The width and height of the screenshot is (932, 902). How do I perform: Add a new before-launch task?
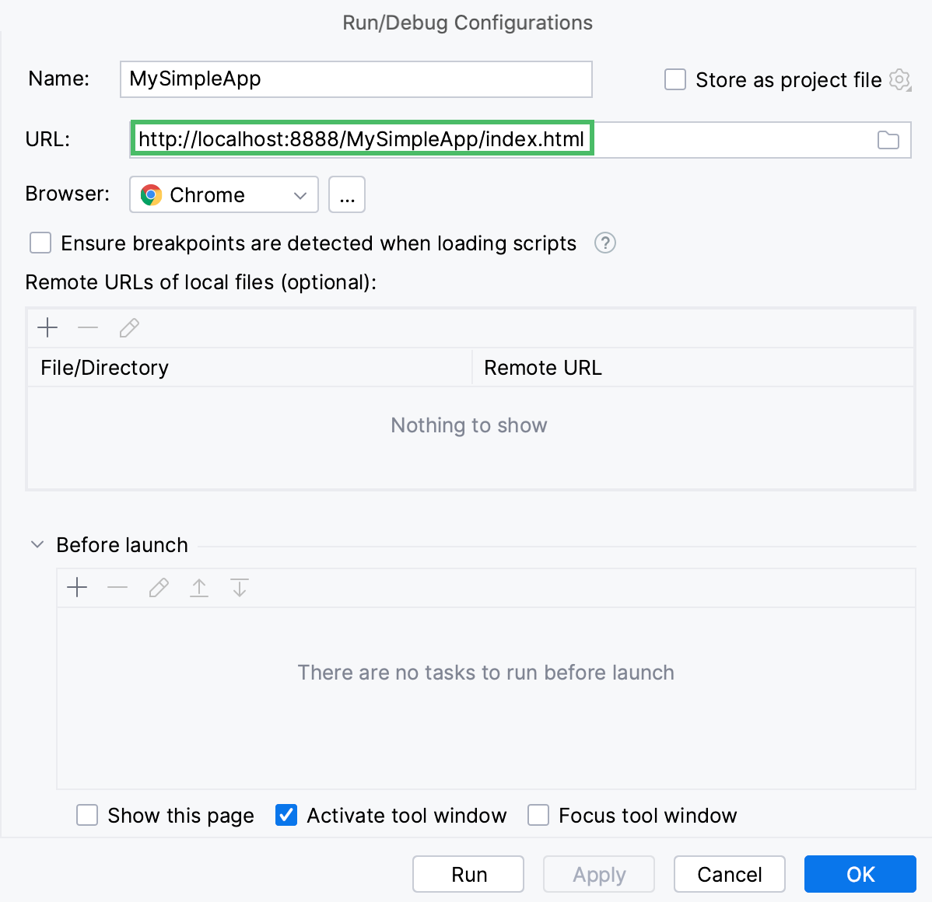click(77, 588)
